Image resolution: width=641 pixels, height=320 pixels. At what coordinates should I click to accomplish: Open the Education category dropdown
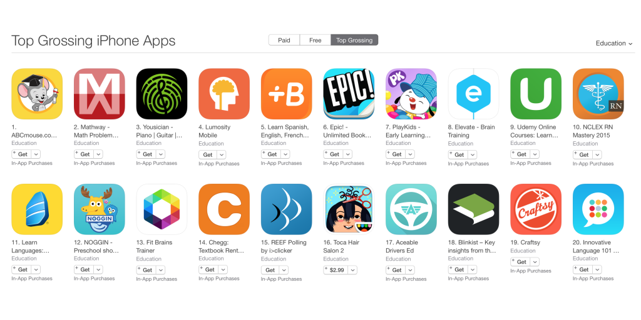614,43
